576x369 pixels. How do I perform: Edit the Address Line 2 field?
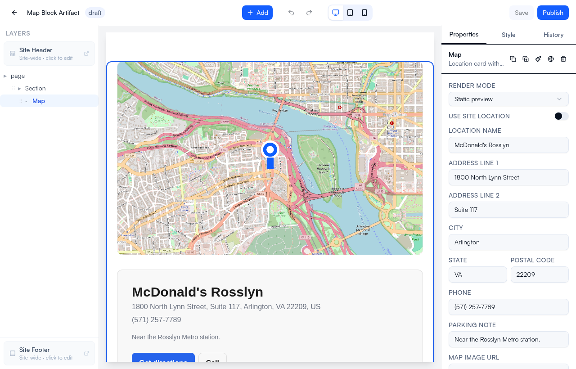pos(508,210)
